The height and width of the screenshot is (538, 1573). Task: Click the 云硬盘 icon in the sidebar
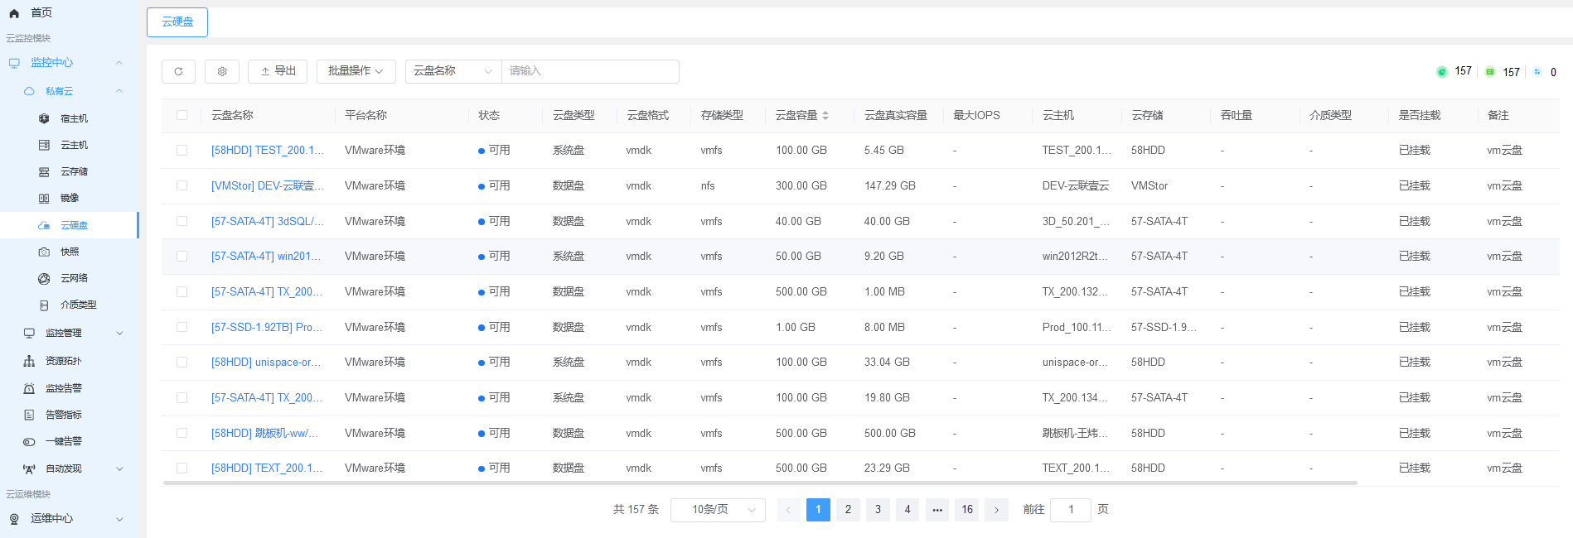click(44, 225)
